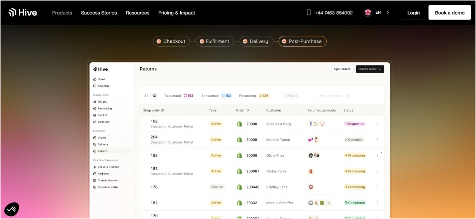The image size is (476, 219).
Task: Click the Split orders button
Action: [342, 69]
